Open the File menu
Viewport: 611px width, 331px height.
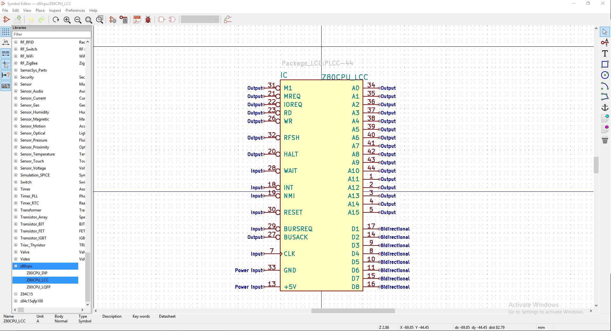pos(5,10)
